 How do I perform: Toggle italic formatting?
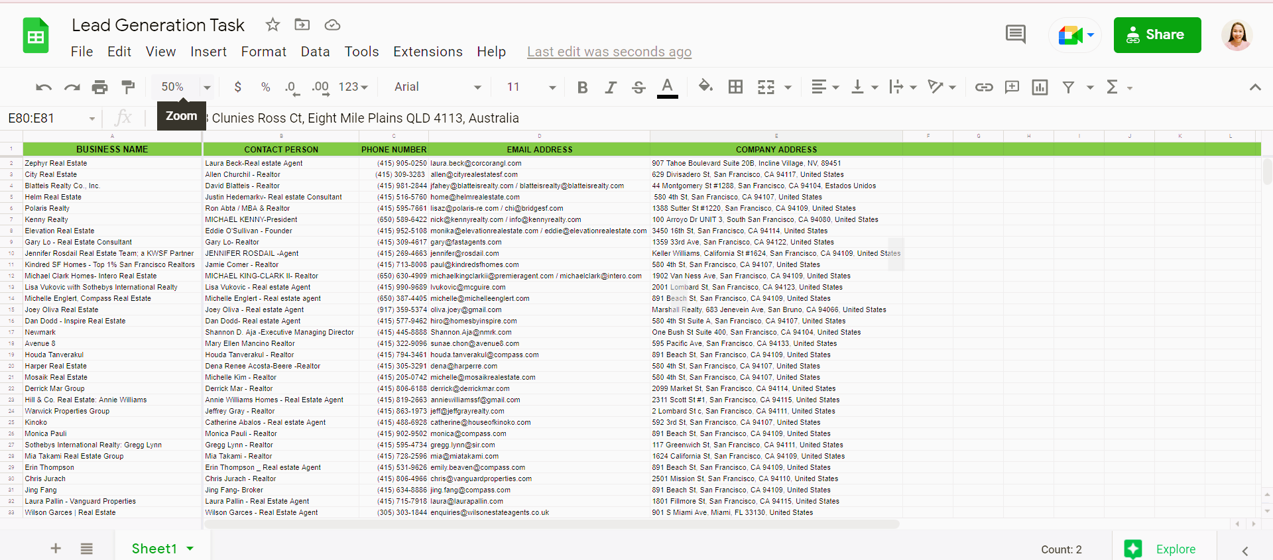(611, 87)
